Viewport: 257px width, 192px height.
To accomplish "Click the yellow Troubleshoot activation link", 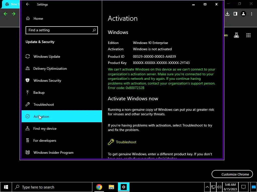I will click(x=126, y=142).
